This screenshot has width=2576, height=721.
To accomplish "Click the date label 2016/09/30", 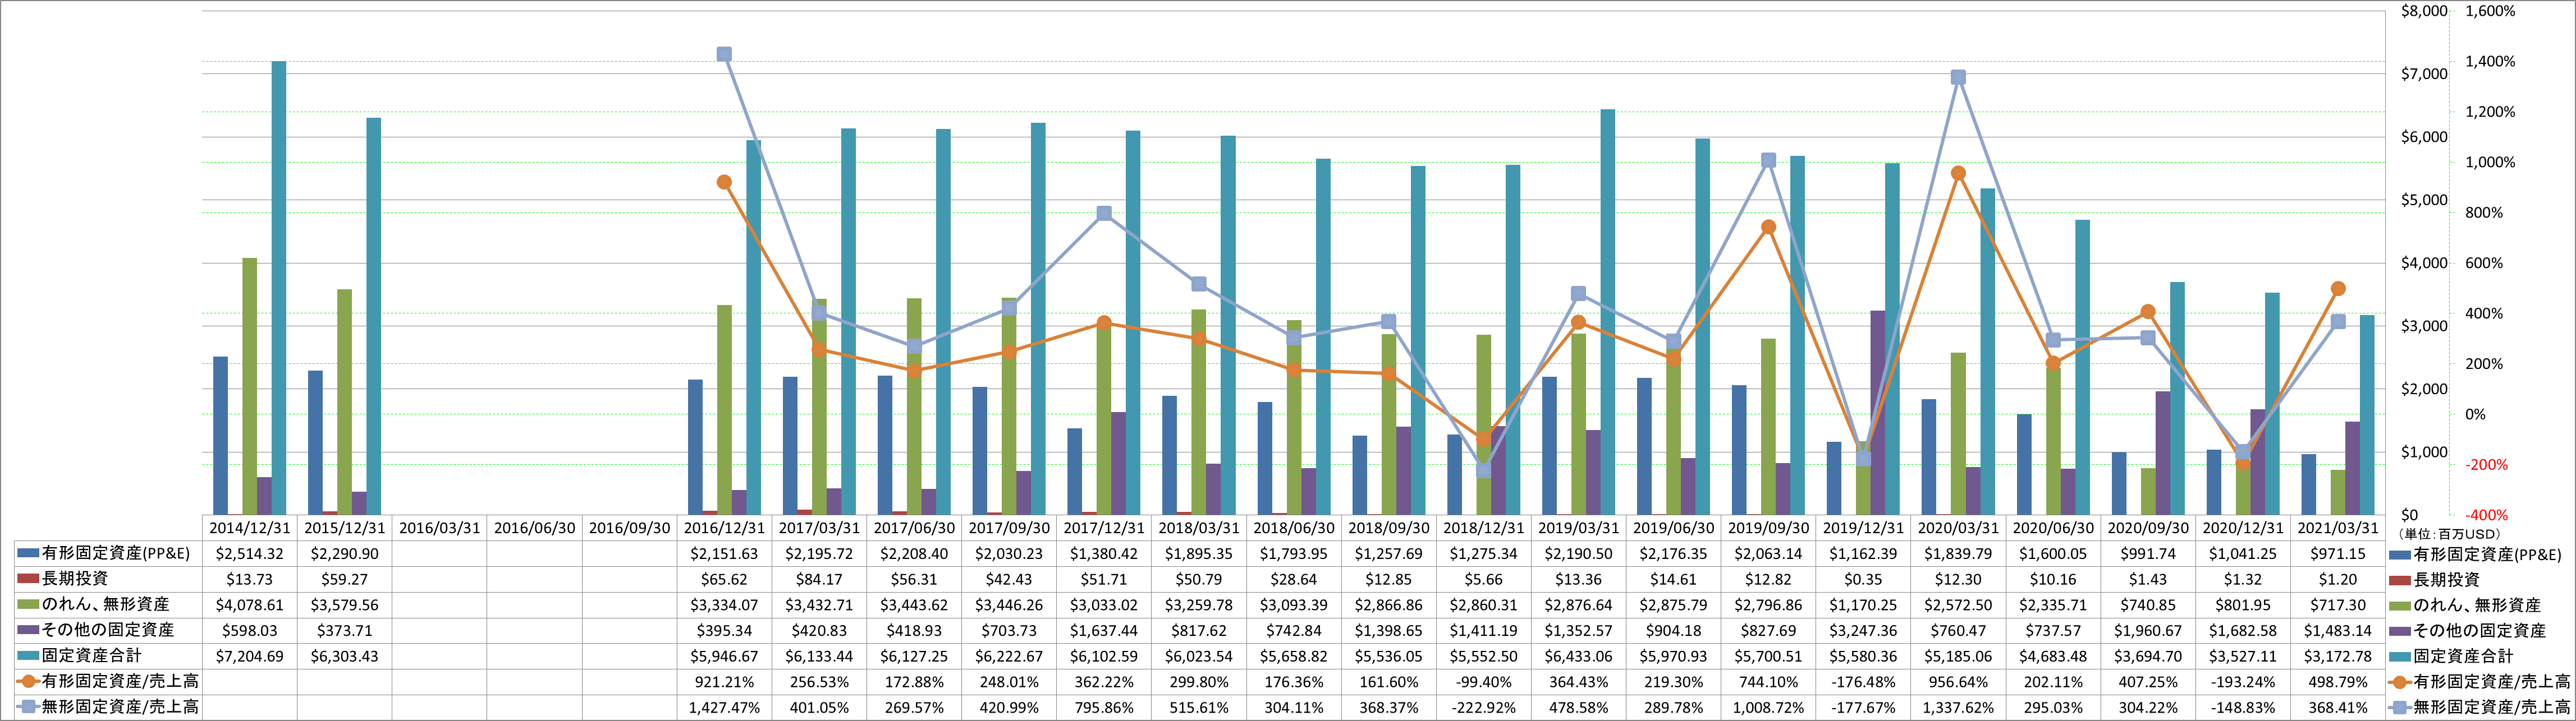I will (x=629, y=528).
